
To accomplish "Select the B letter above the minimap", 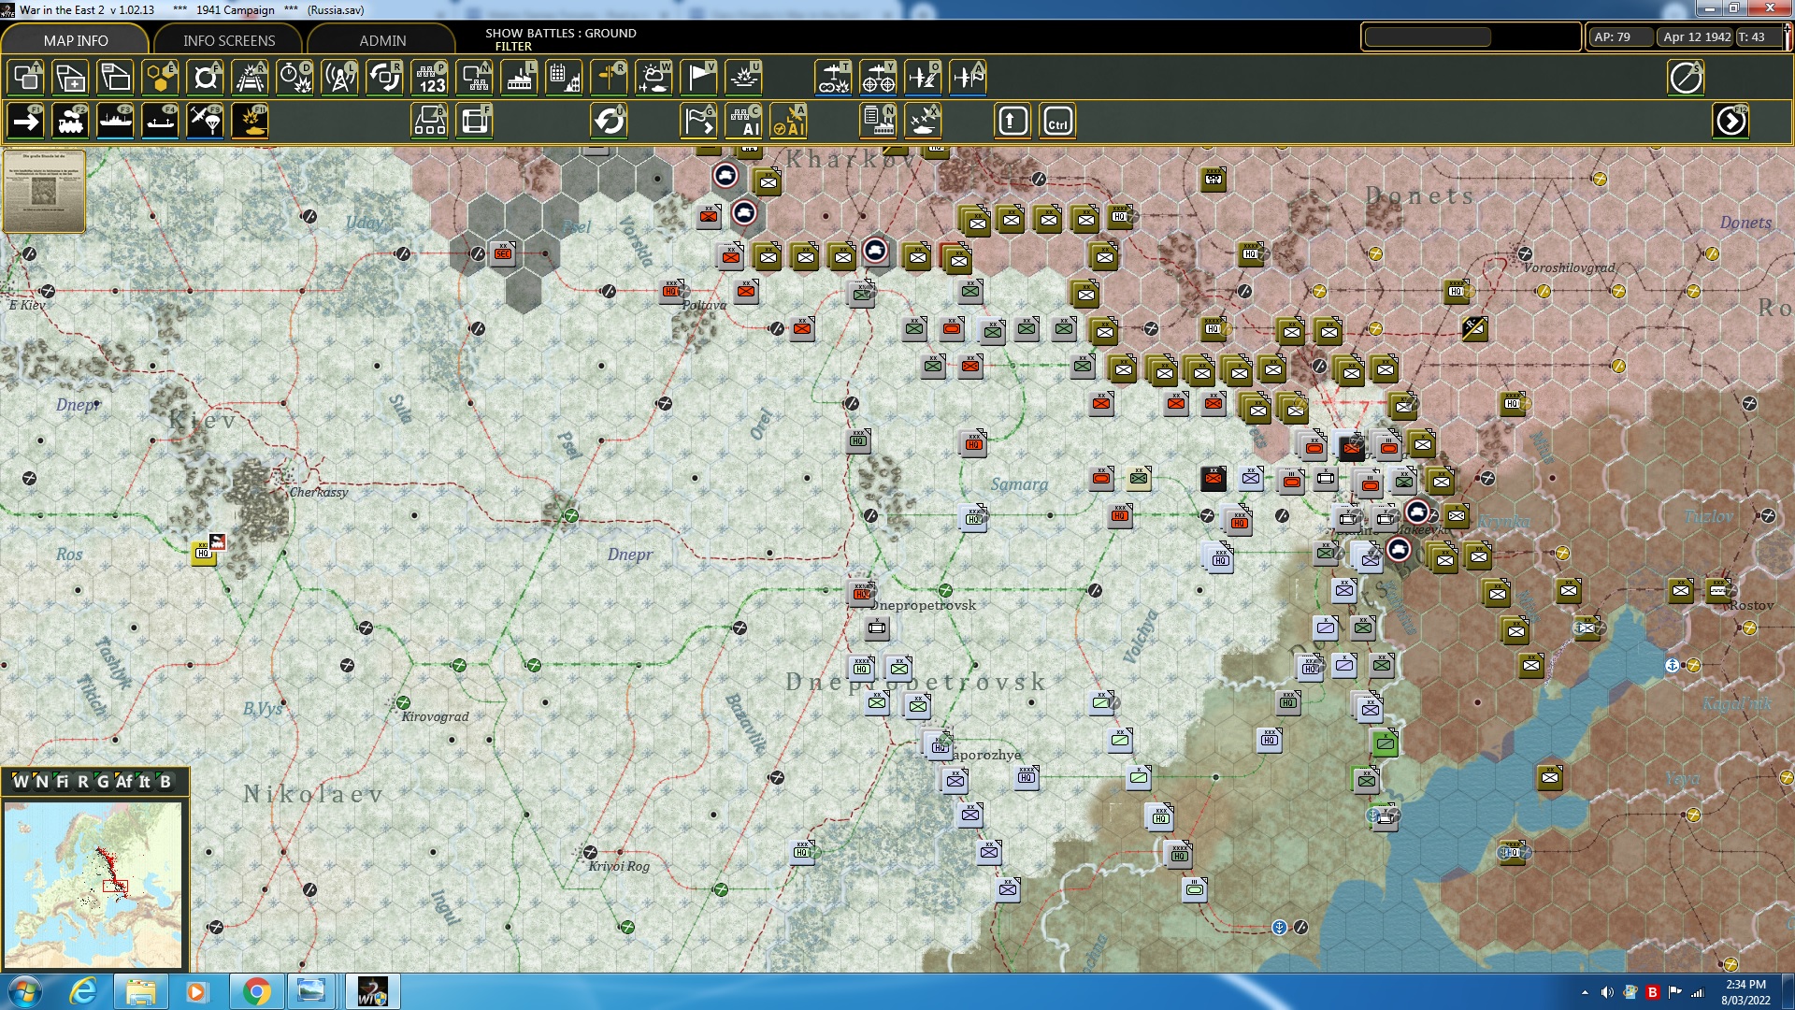I will tap(165, 782).
